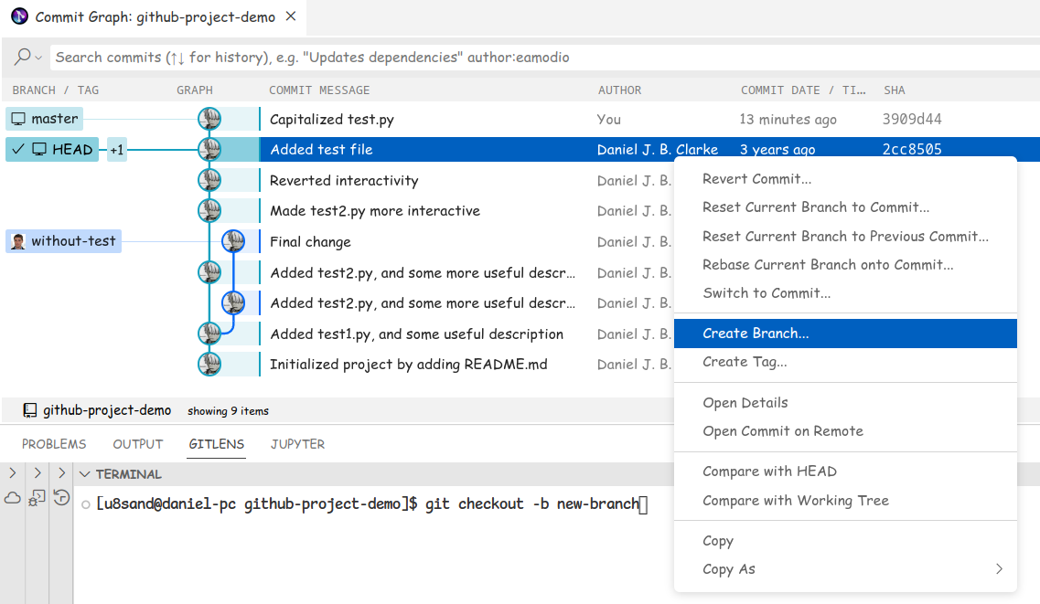Click Revert Commit... in the context menu
Image resolution: width=1040 pixels, height=604 pixels.
(756, 179)
